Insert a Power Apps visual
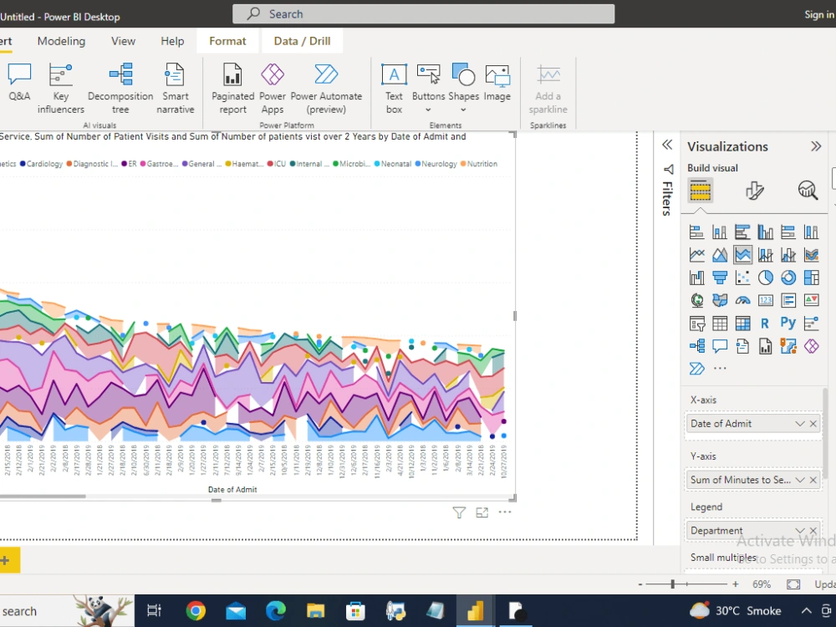 [273, 89]
